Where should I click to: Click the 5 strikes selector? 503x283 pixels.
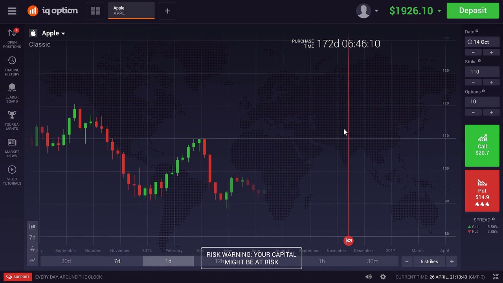(429, 261)
